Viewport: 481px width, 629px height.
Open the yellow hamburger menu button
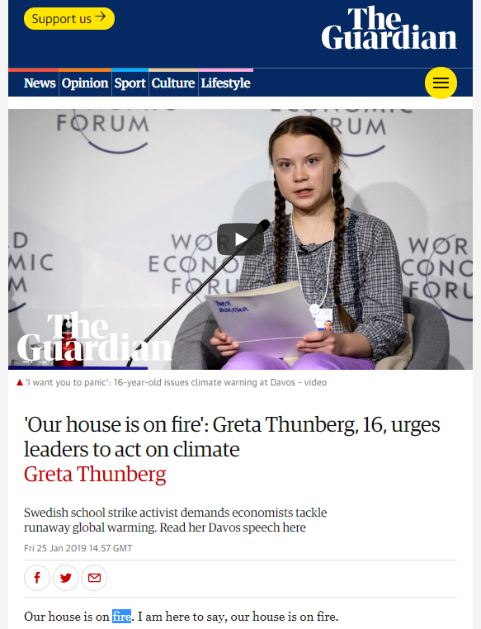pyautogui.click(x=441, y=83)
